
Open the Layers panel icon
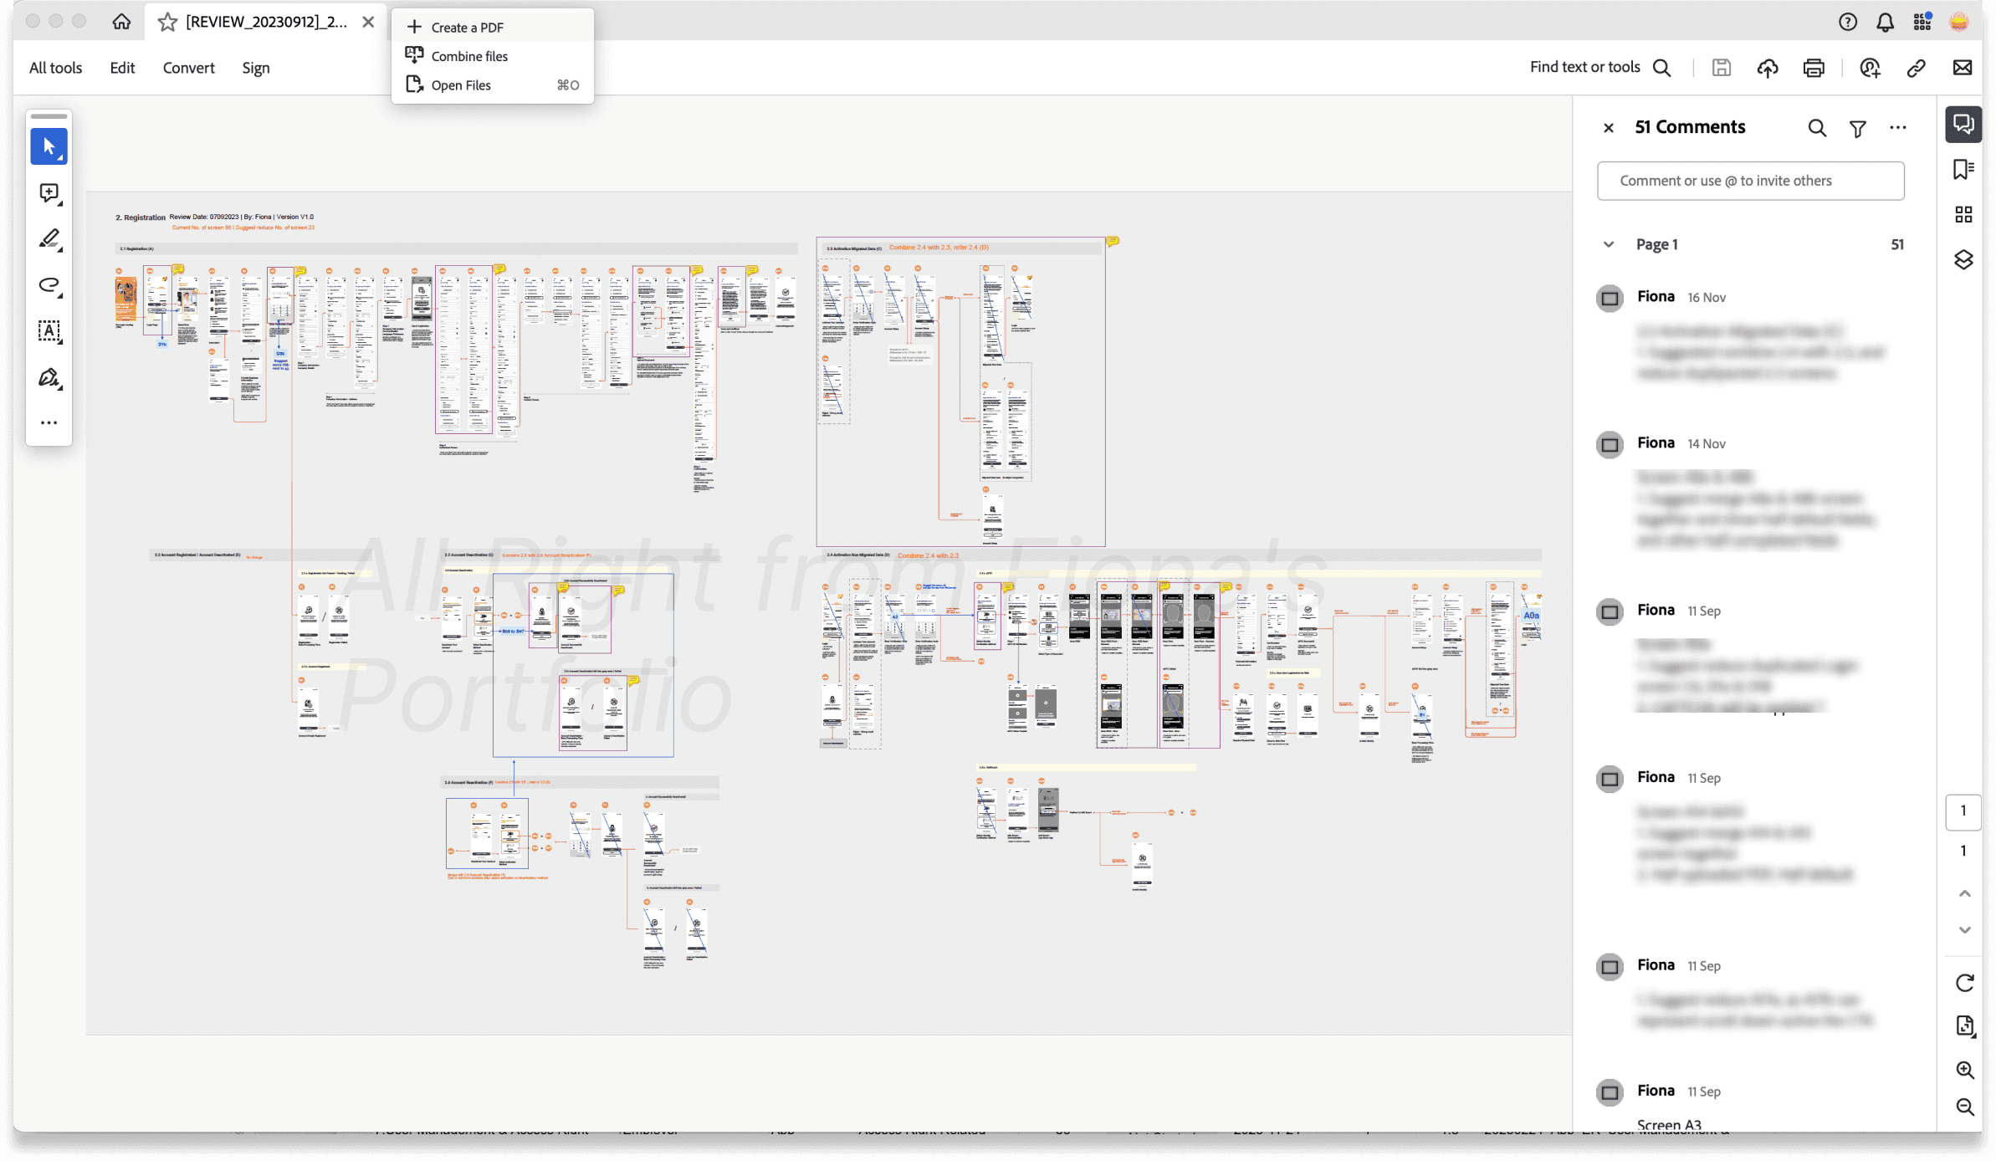click(x=1963, y=259)
